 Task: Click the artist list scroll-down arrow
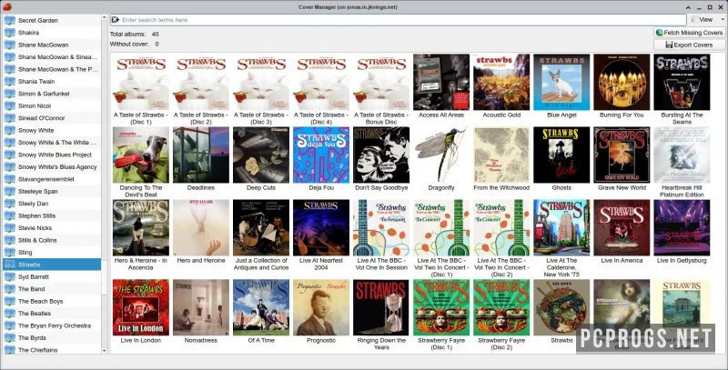coord(104,351)
